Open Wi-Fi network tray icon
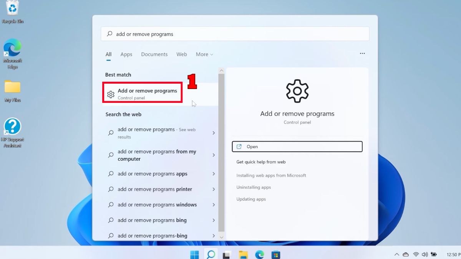 [x=416, y=254]
